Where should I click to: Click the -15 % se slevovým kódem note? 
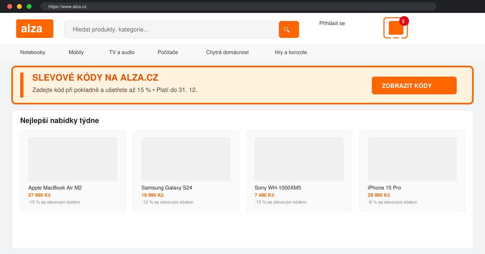tap(54, 202)
